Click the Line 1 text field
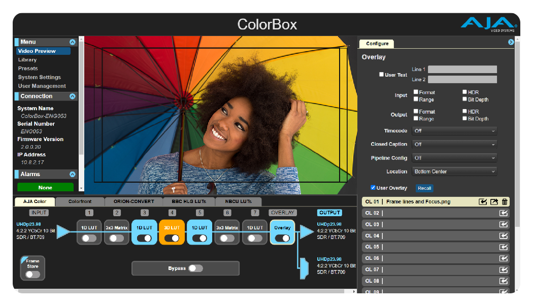This screenshot has width=533, height=306. [462, 70]
